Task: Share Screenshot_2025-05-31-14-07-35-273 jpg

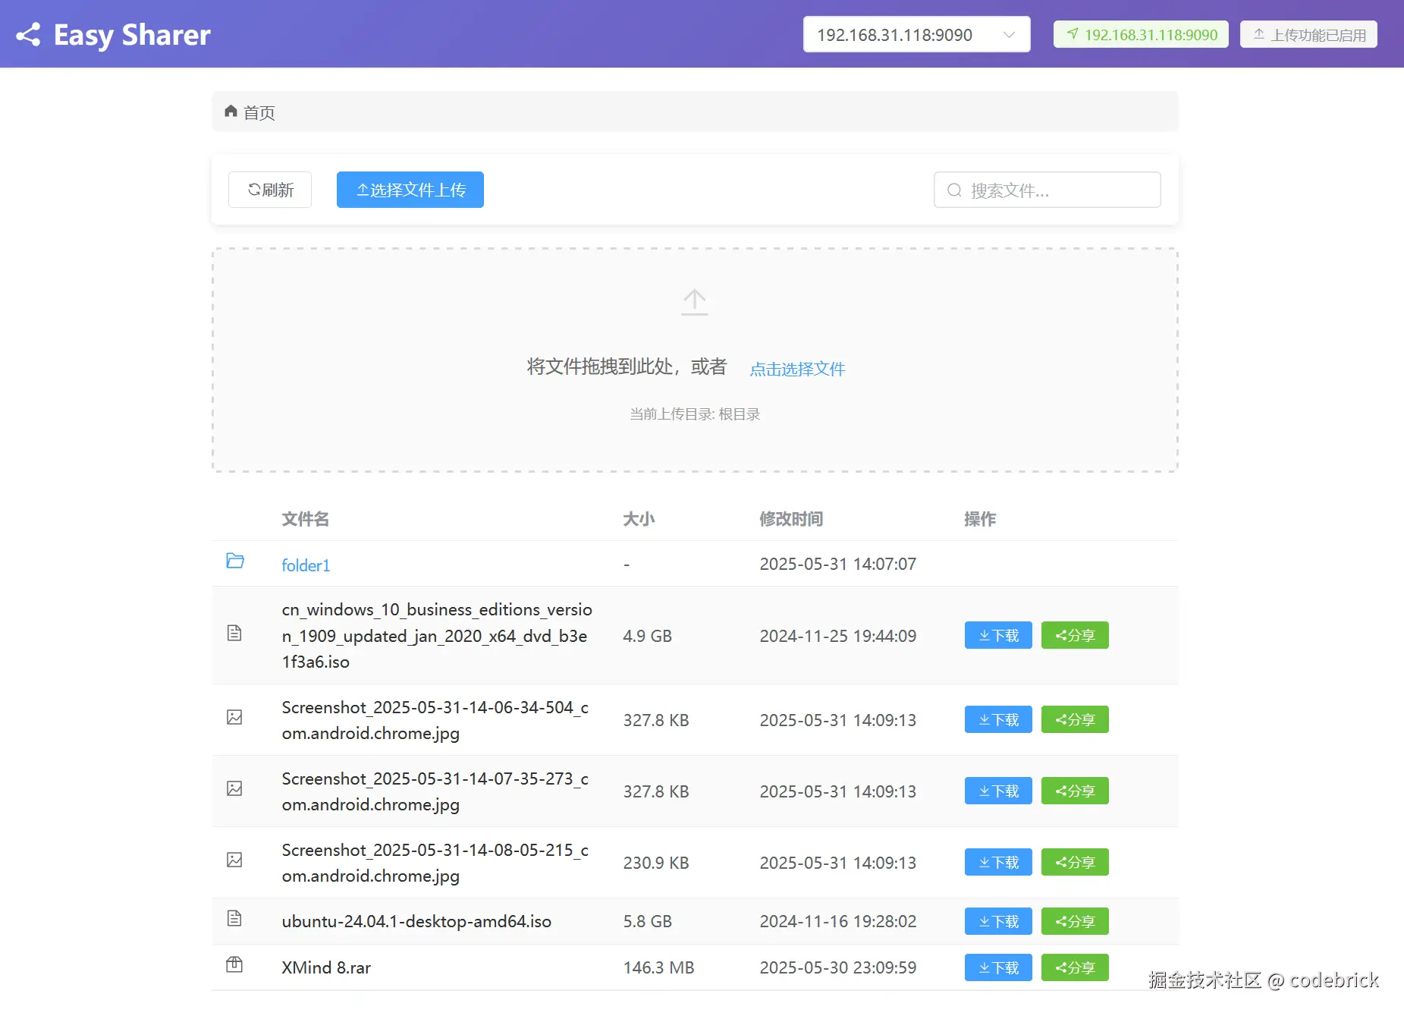Action: tap(1075, 791)
